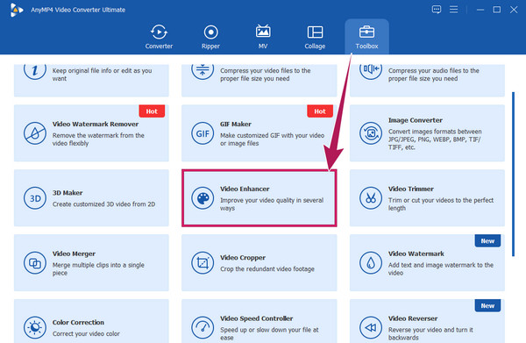Click the Video Merger icon

tap(35, 263)
